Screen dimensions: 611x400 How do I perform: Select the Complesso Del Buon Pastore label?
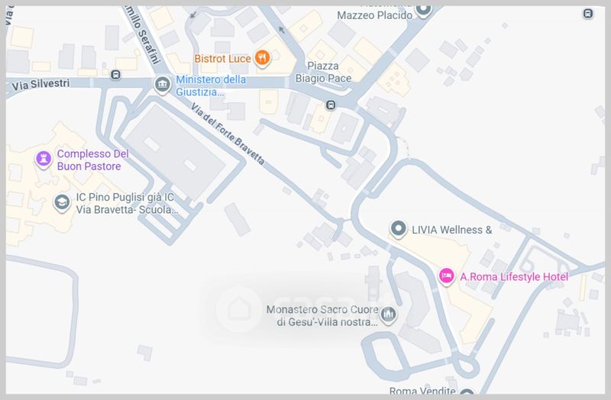pyautogui.click(x=92, y=160)
